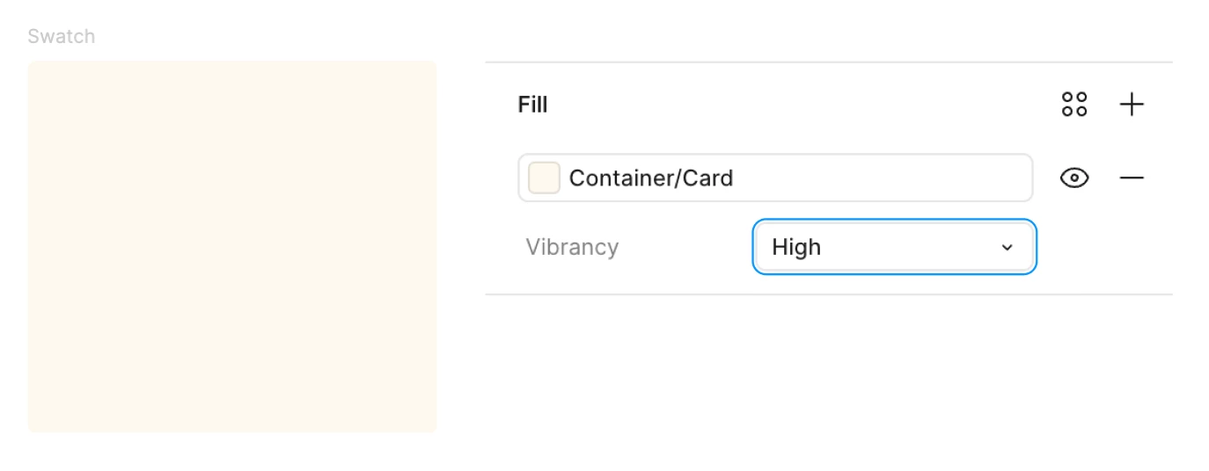Screen dimensions: 1209x471
Task: Open the Vibrancy dropdown set to High
Action: pos(893,247)
